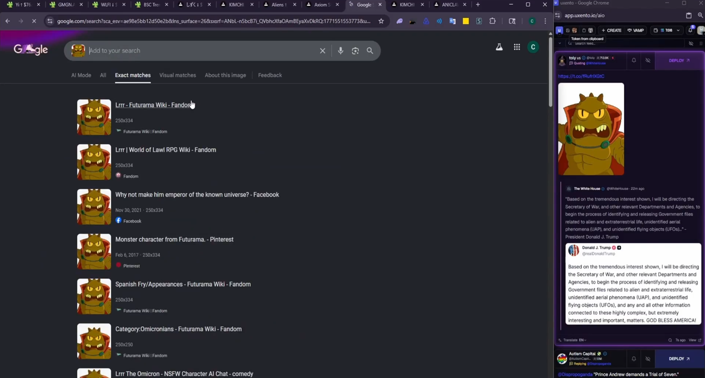Open Google Search Labs flask icon

[x=499, y=47]
